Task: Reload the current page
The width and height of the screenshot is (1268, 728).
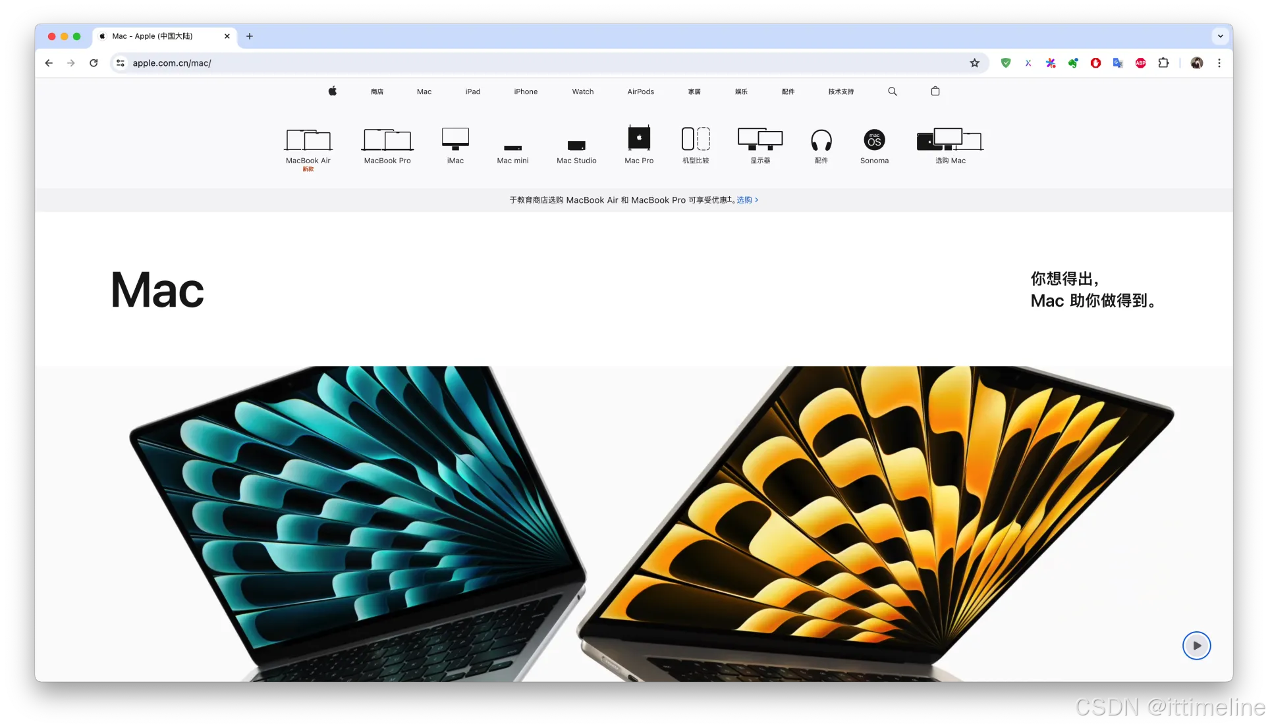Action: pyautogui.click(x=94, y=63)
